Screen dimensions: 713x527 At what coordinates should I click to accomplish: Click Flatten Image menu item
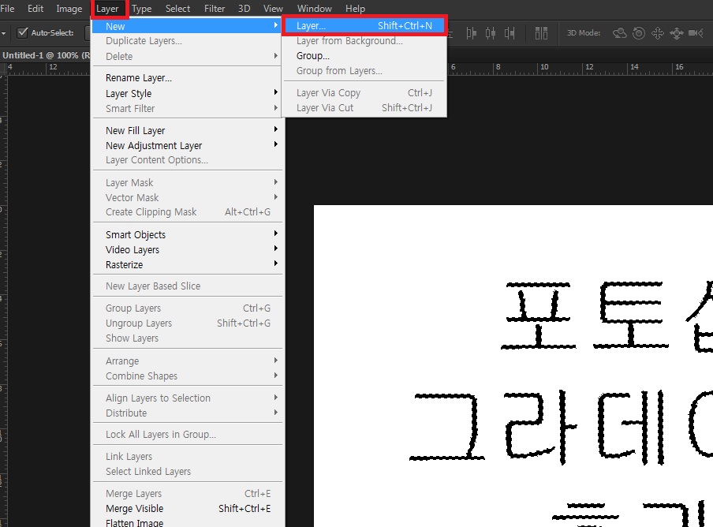(x=188, y=522)
